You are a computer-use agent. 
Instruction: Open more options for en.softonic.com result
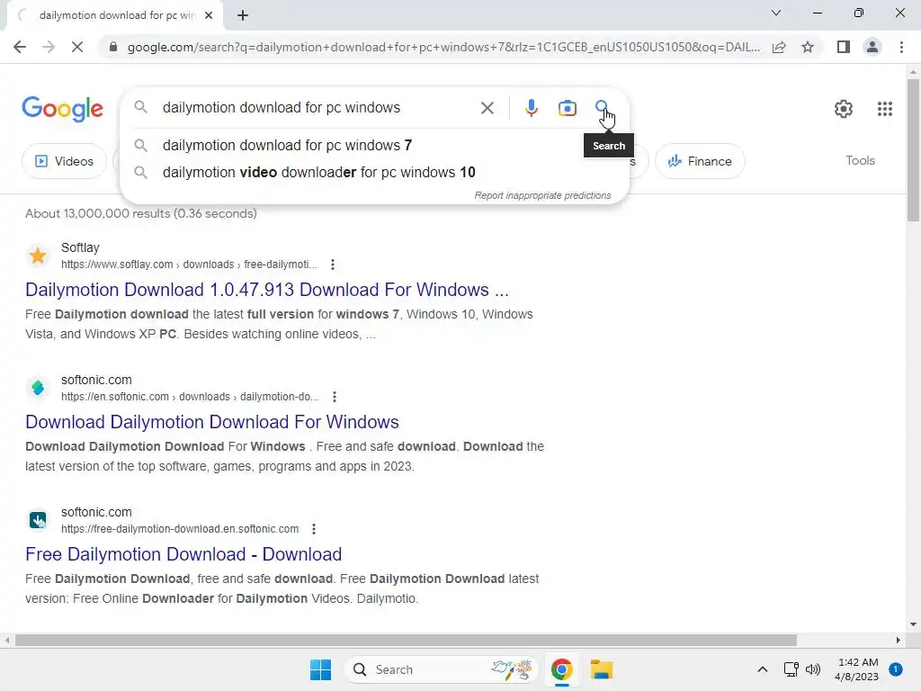coord(335,397)
